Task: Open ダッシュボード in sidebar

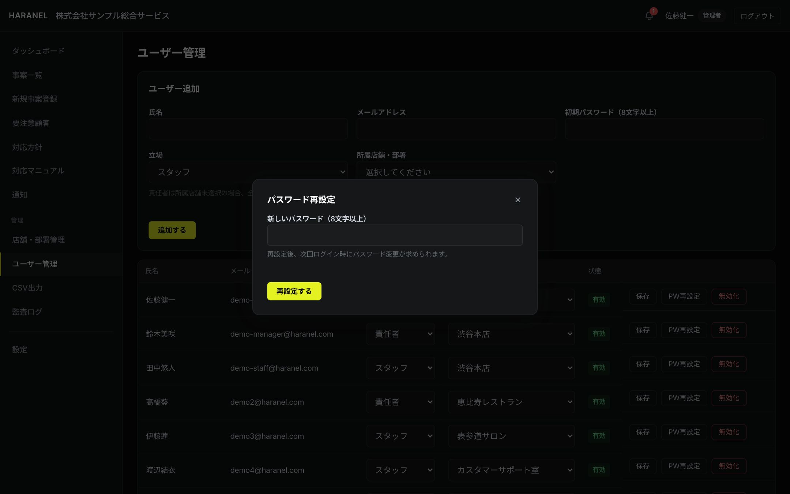Action: pyautogui.click(x=38, y=51)
